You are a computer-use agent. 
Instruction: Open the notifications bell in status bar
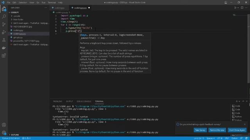[246, 138]
